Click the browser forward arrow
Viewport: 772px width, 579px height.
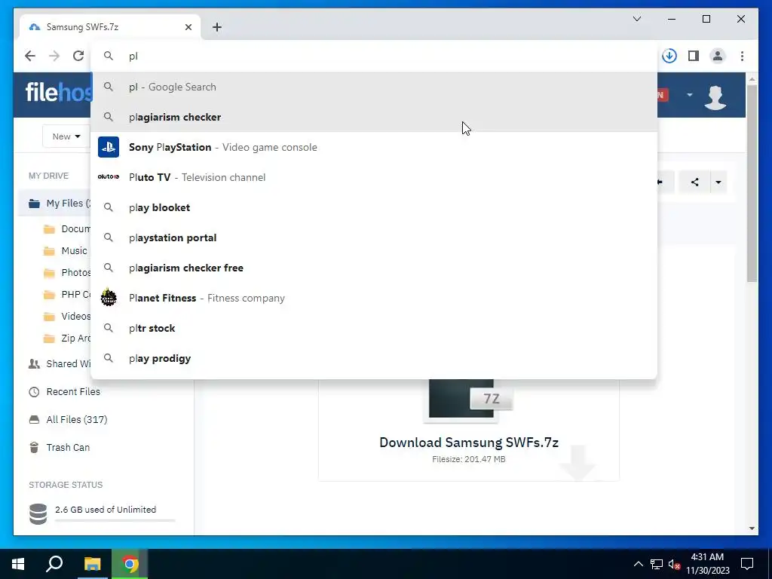click(54, 56)
